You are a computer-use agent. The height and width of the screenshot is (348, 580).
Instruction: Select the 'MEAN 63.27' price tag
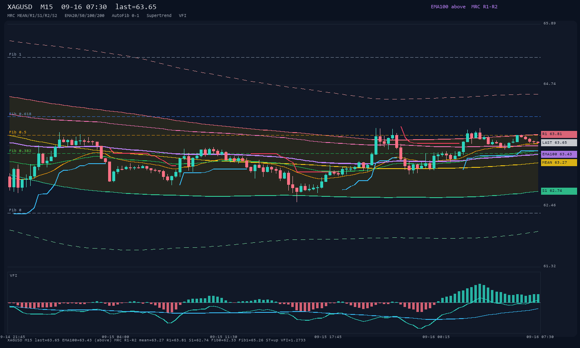pyautogui.click(x=559, y=162)
